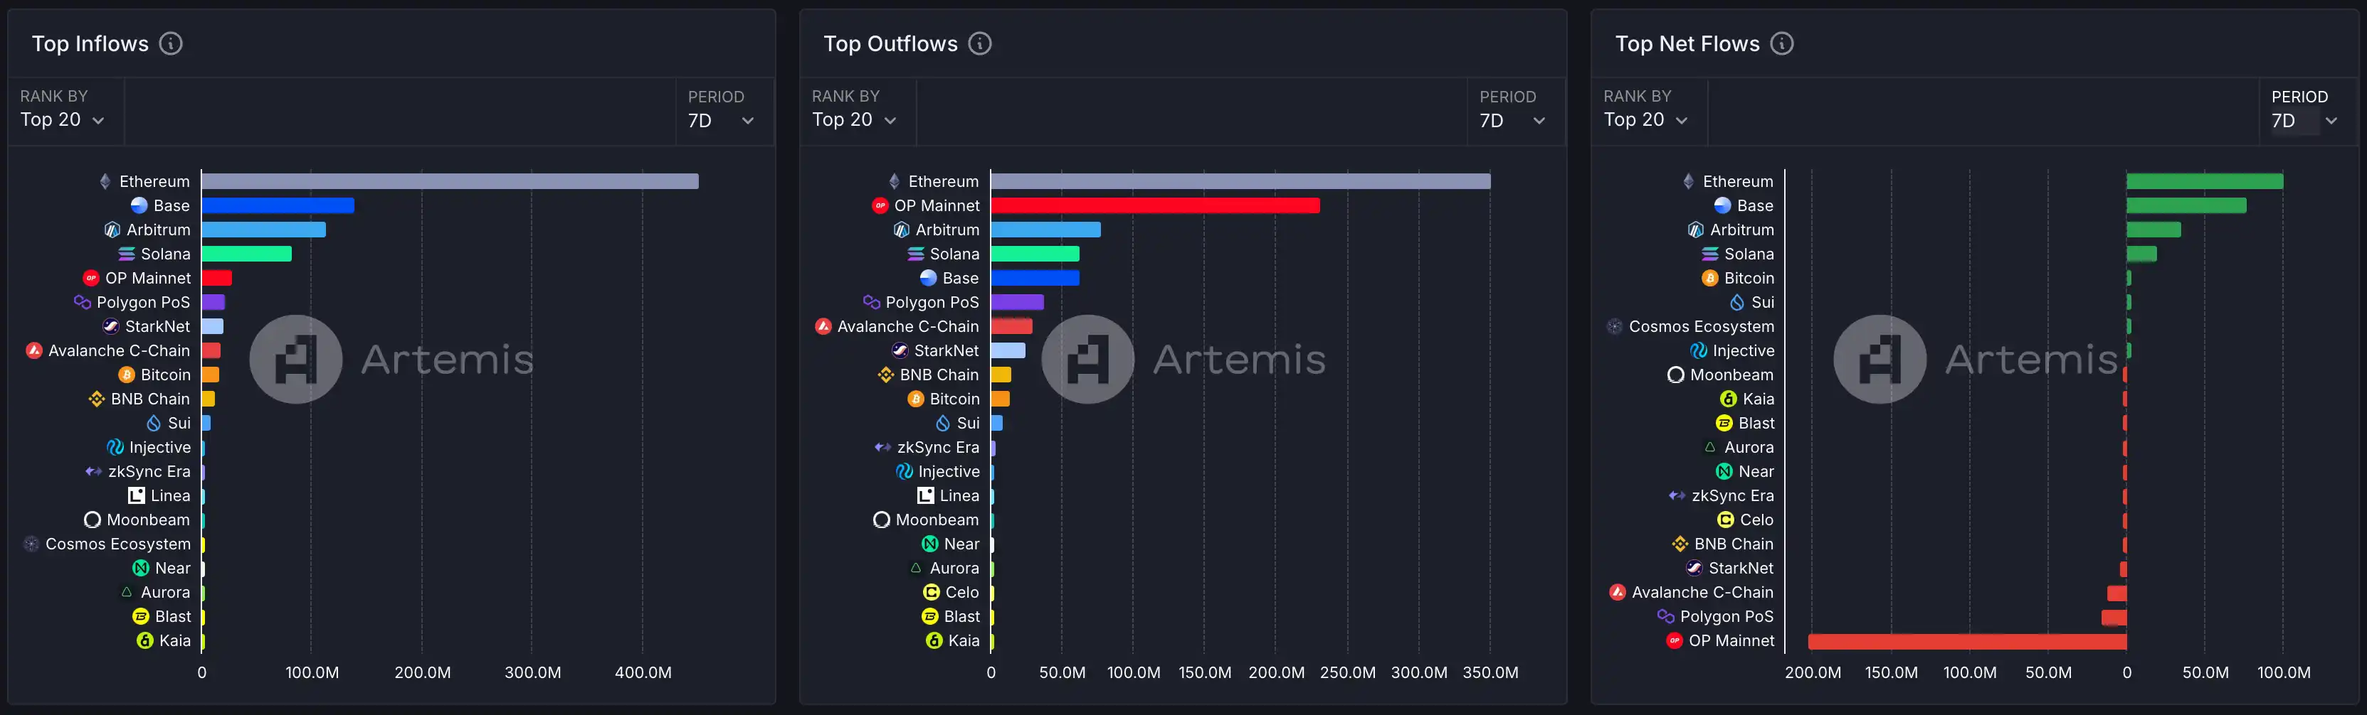Click the BNB Chain icon in Top Outflows
The height and width of the screenshot is (715, 2367).
coord(886,375)
